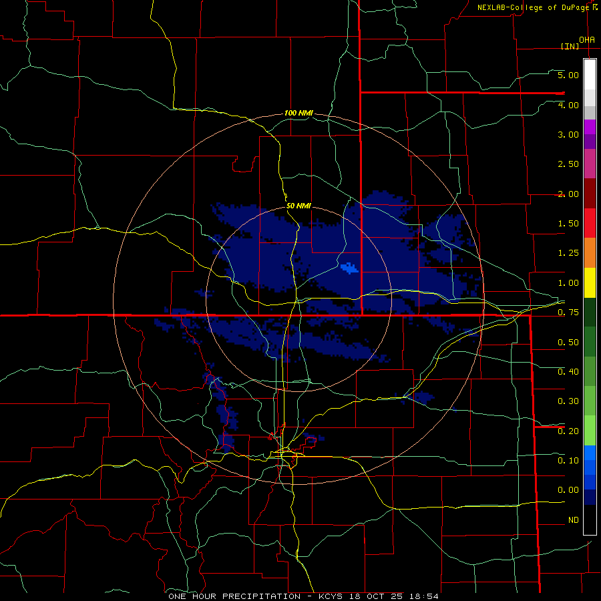Click the ONE HOUR PRECIPITATION title text
The image size is (601, 601).
pyautogui.click(x=234, y=596)
